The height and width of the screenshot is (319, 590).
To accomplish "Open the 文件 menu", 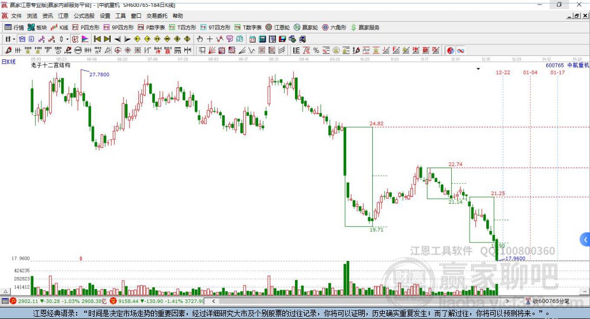I will [x=16, y=16].
